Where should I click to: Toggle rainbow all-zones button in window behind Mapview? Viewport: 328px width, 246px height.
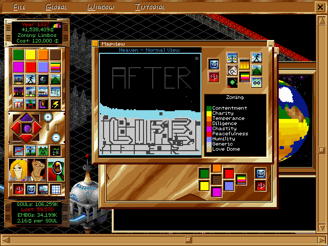241,179
